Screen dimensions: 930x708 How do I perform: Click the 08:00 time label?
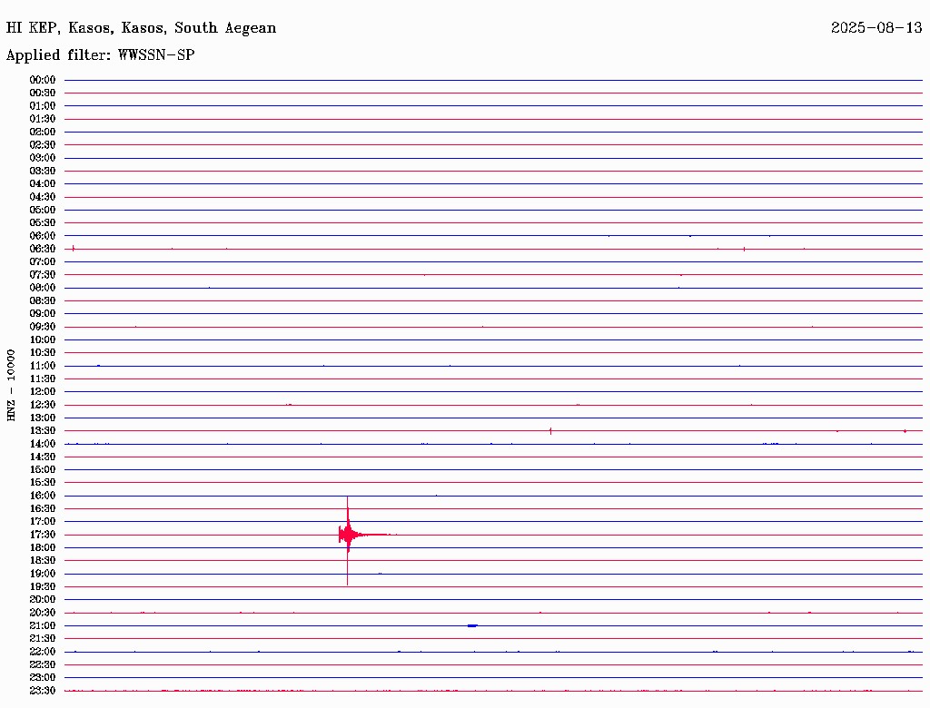(42, 288)
